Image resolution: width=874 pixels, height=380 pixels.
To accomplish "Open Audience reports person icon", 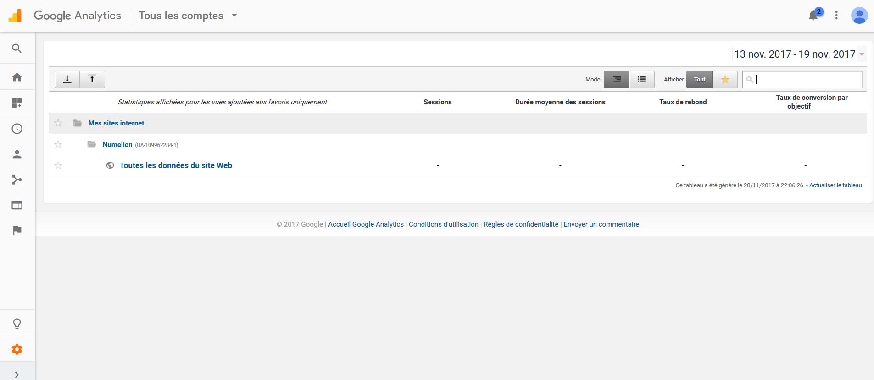I will pos(17,154).
